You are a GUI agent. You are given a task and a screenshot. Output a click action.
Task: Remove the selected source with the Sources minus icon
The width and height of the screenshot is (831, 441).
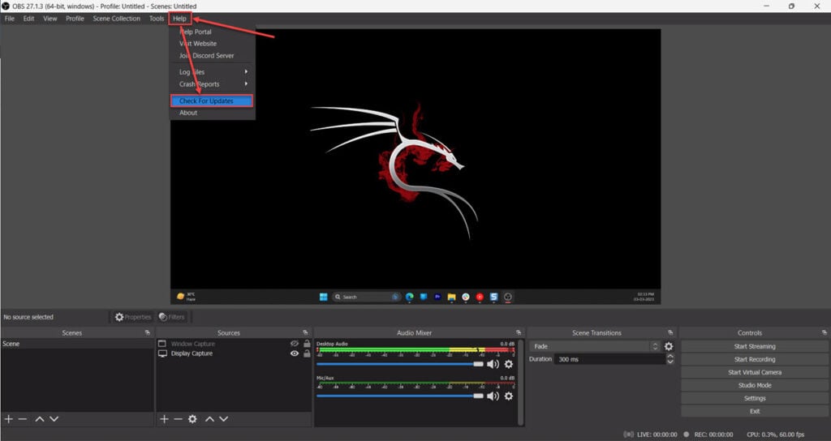pyautogui.click(x=178, y=419)
